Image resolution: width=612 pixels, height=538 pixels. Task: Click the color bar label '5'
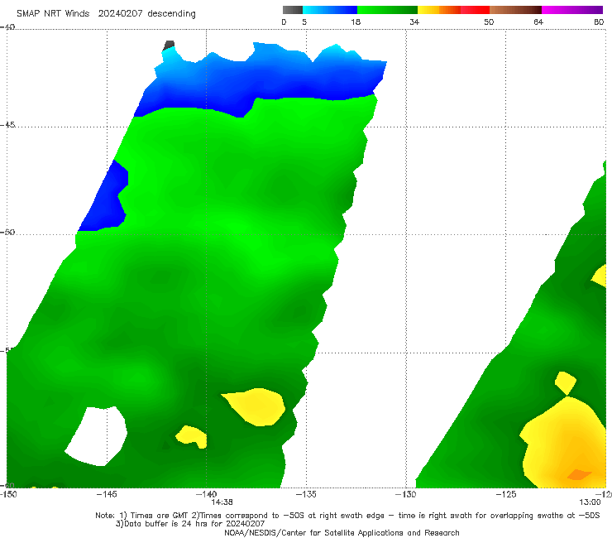coord(304,22)
